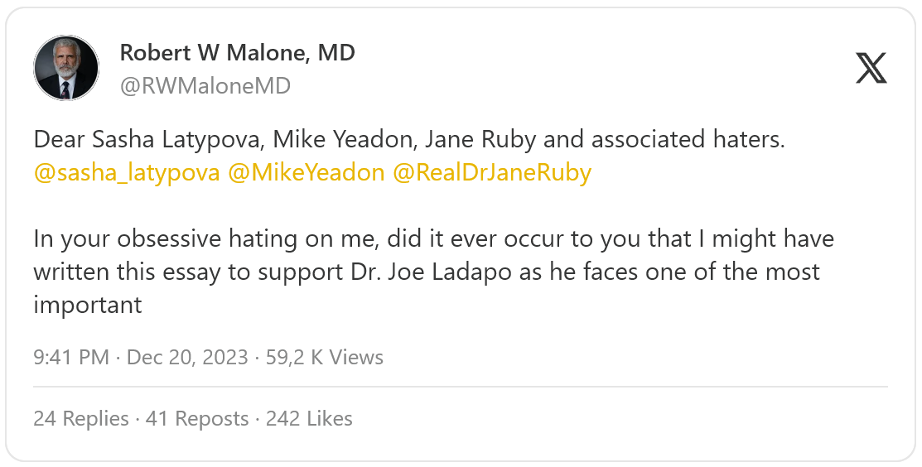This screenshot has height=467, width=922.
Task: Show the 242 Likes
Action: [309, 419]
